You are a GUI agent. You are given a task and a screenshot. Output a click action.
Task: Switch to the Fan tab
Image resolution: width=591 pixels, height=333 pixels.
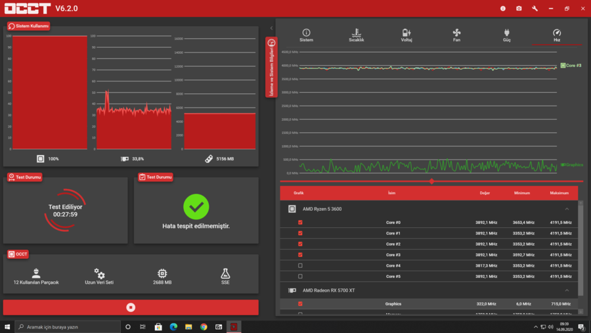coord(456,35)
